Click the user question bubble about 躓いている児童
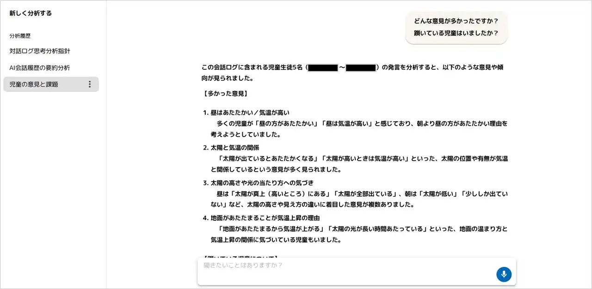The width and height of the screenshot is (592, 289). (456, 27)
